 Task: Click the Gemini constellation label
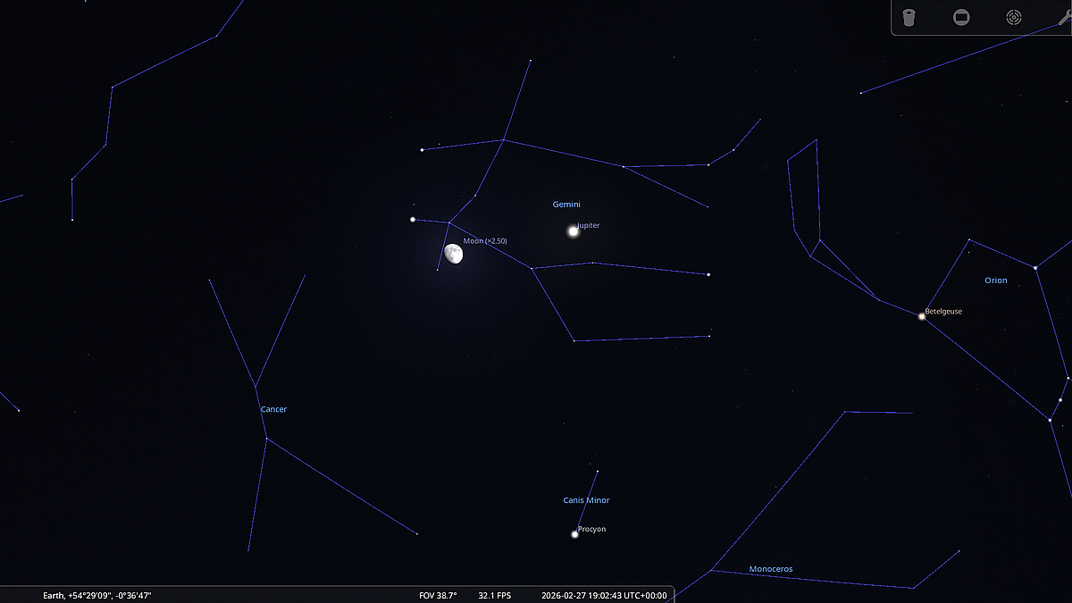click(x=566, y=205)
